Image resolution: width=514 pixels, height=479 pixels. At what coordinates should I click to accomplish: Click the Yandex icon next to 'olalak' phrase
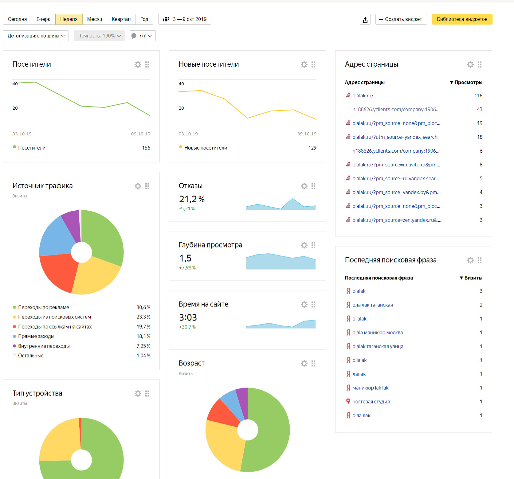coord(348,291)
